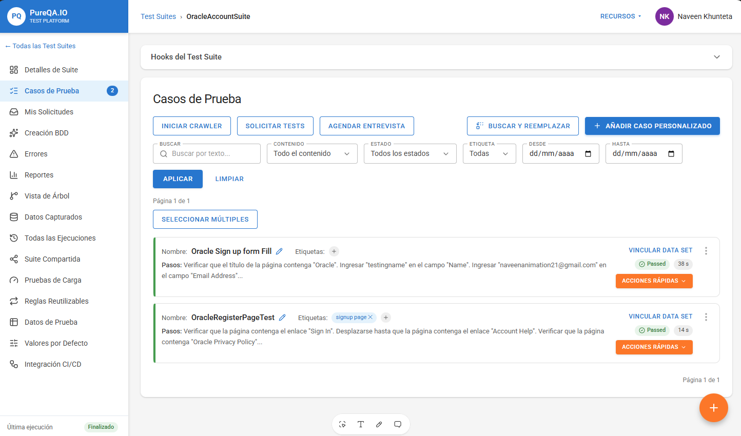The height and width of the screenshot is (436, 741).
Task: Click the Errores warning triangle icon
Action: click(14, 154)
